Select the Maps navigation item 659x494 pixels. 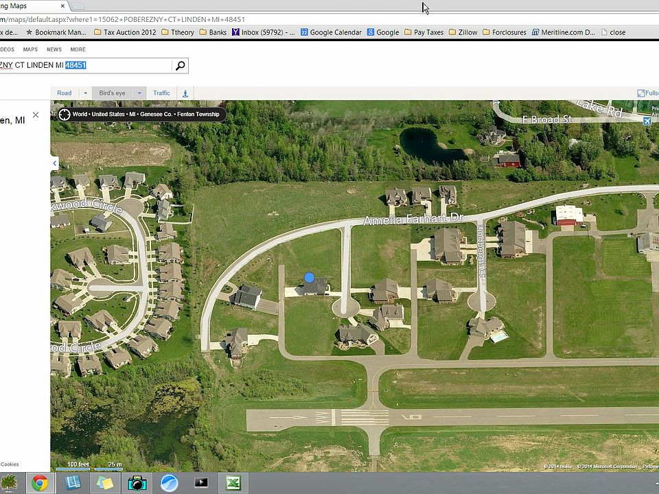(30, 49)
